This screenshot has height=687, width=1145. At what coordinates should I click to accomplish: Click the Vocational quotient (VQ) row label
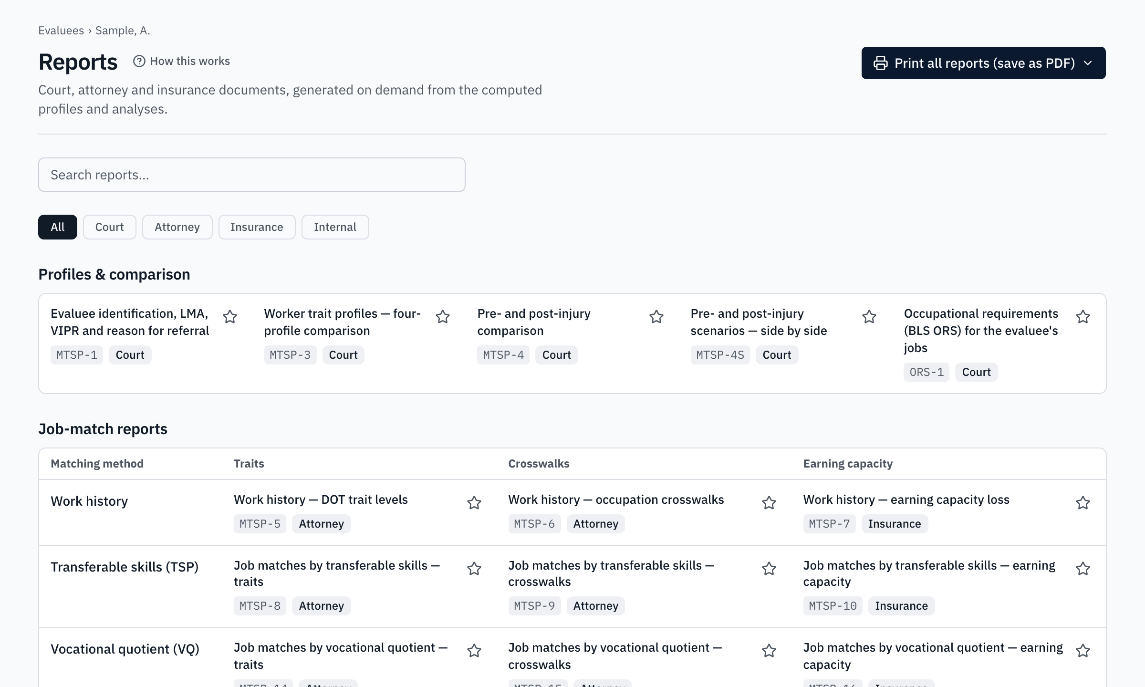(x=125, y=649)
